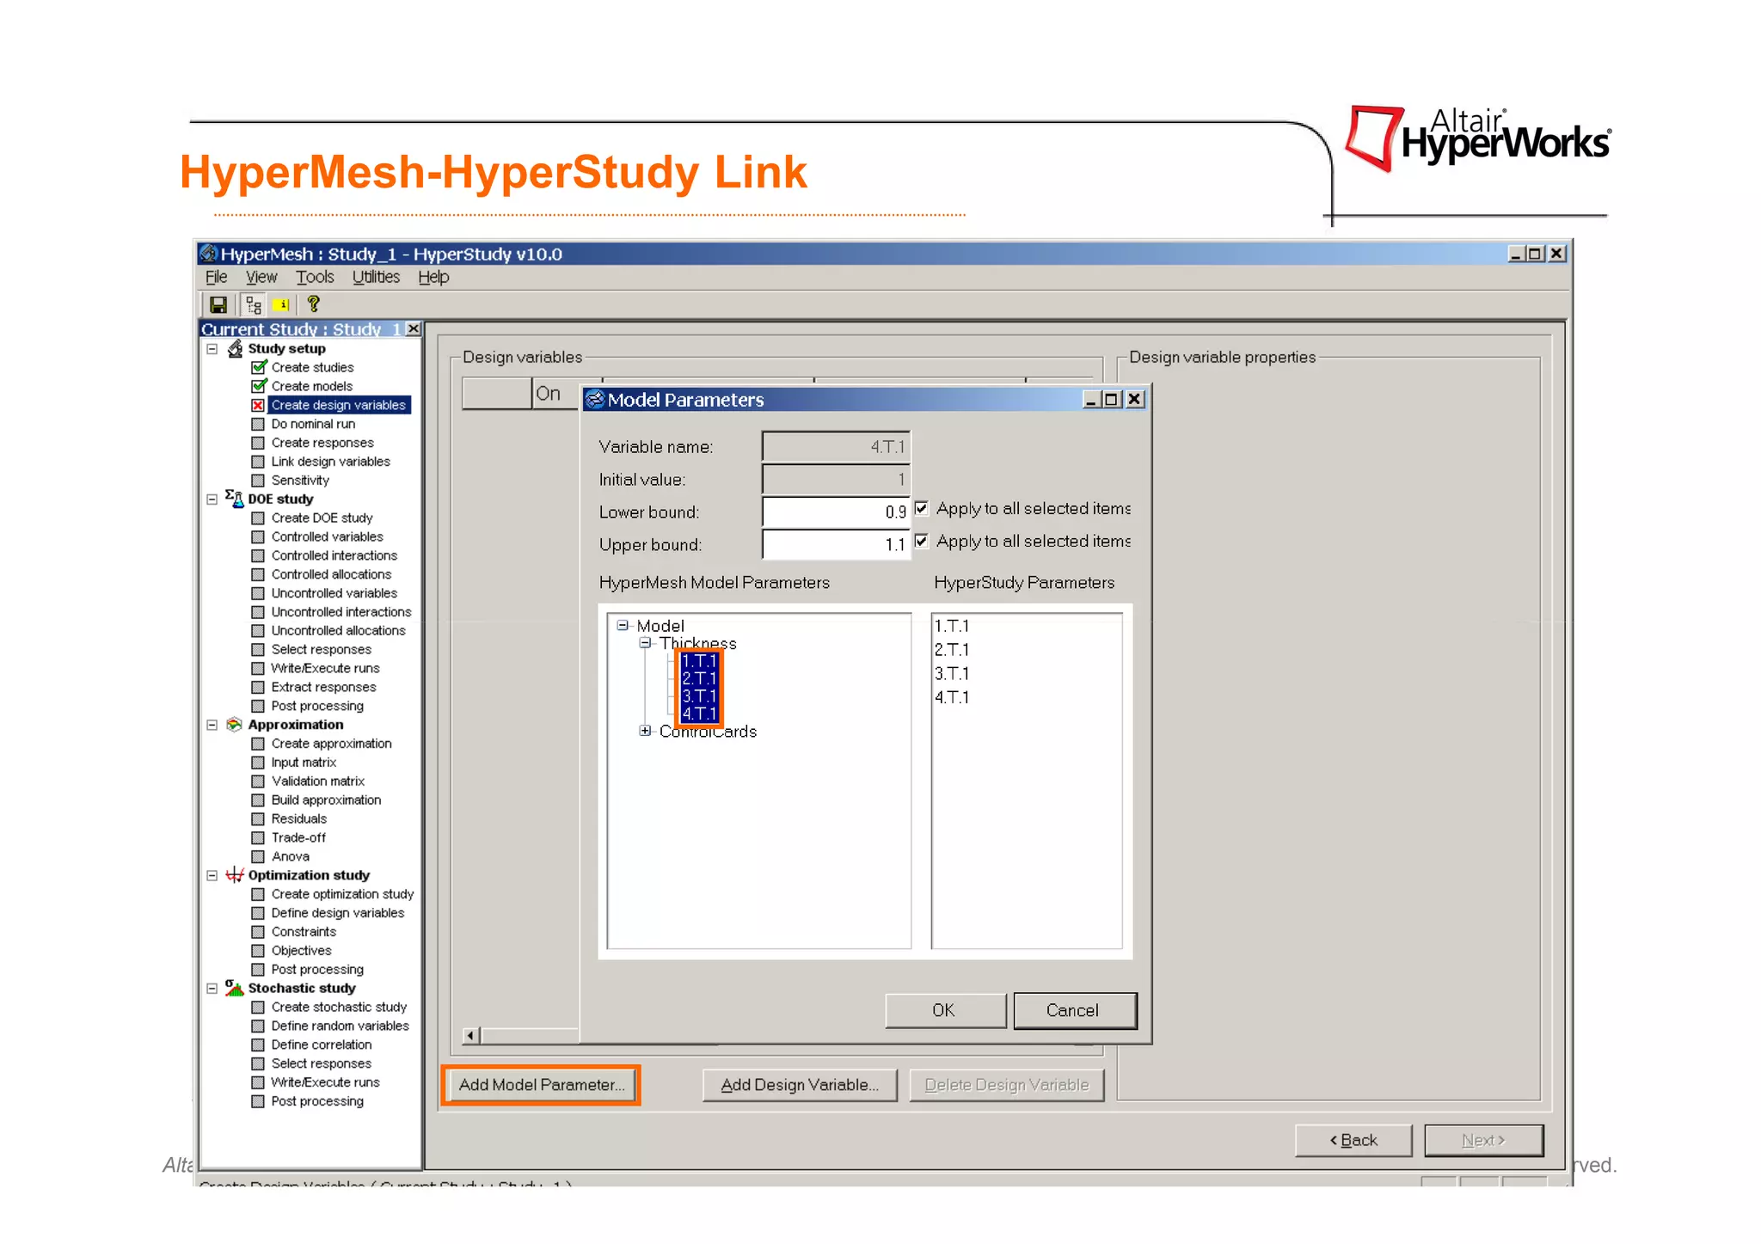Viewport: 1761px width, 1244px height.
Task: Open the Tools menu
Action: (315, 277)
